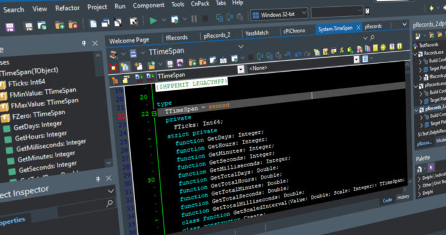
Task: Switch to the YassMatch editor tab
Action: pyautogui.click(x=257, y=33)
